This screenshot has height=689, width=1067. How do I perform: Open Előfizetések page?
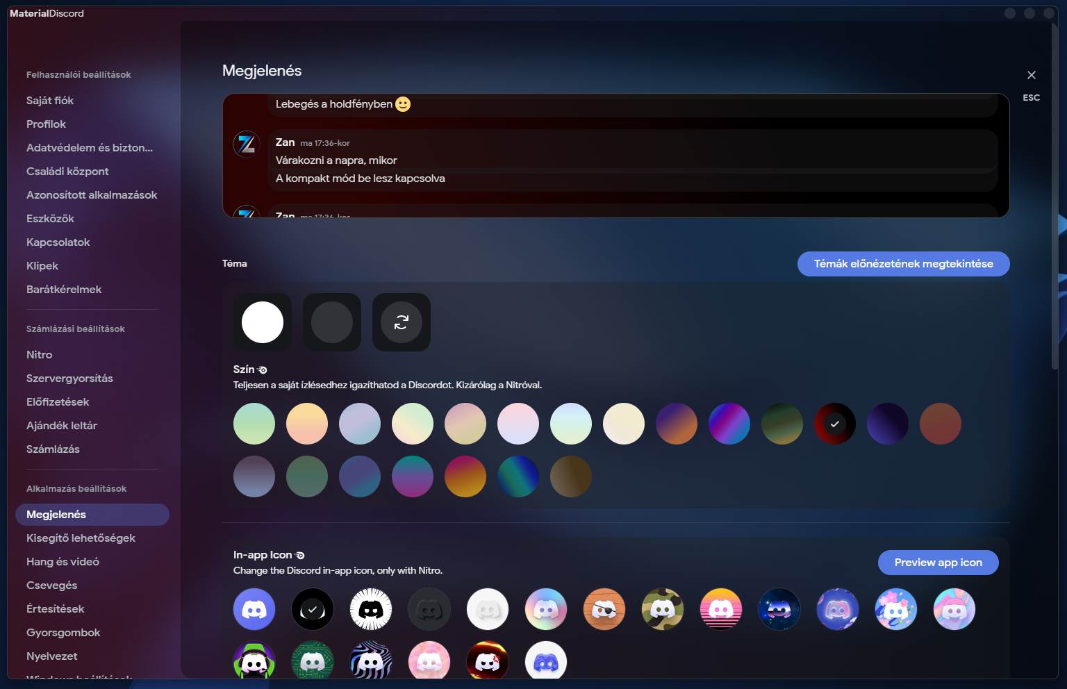[92, 402]
